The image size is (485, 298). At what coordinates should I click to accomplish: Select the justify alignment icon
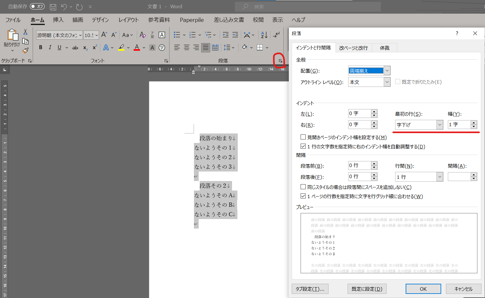click(206, 48)
